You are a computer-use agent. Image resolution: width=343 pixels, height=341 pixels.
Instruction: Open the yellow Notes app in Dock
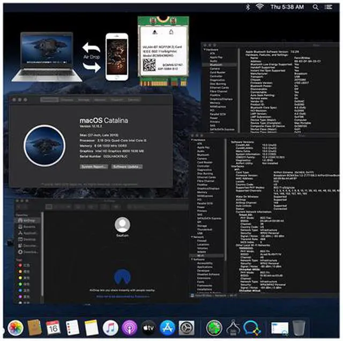coord(91,328)
